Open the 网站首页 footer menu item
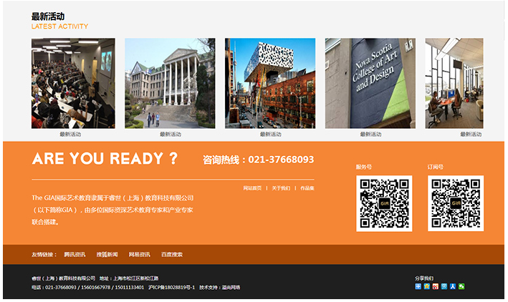 point(252,188)
